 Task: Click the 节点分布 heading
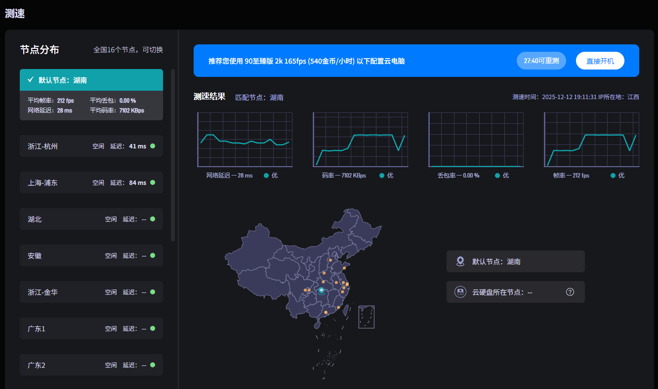(x=40, y=50)
